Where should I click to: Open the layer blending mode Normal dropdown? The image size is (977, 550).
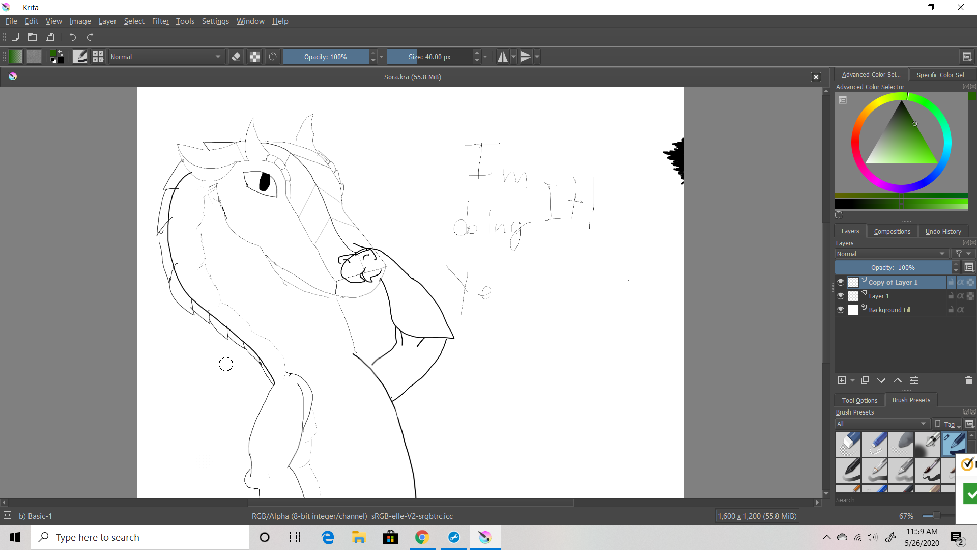tap(891, 254)
